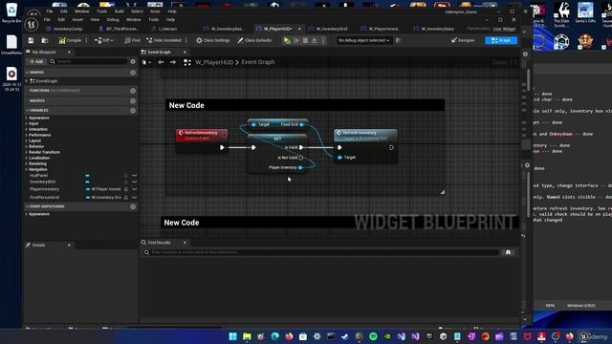Toggle Hide Unrelated nodes

click(x=164, y=40)
